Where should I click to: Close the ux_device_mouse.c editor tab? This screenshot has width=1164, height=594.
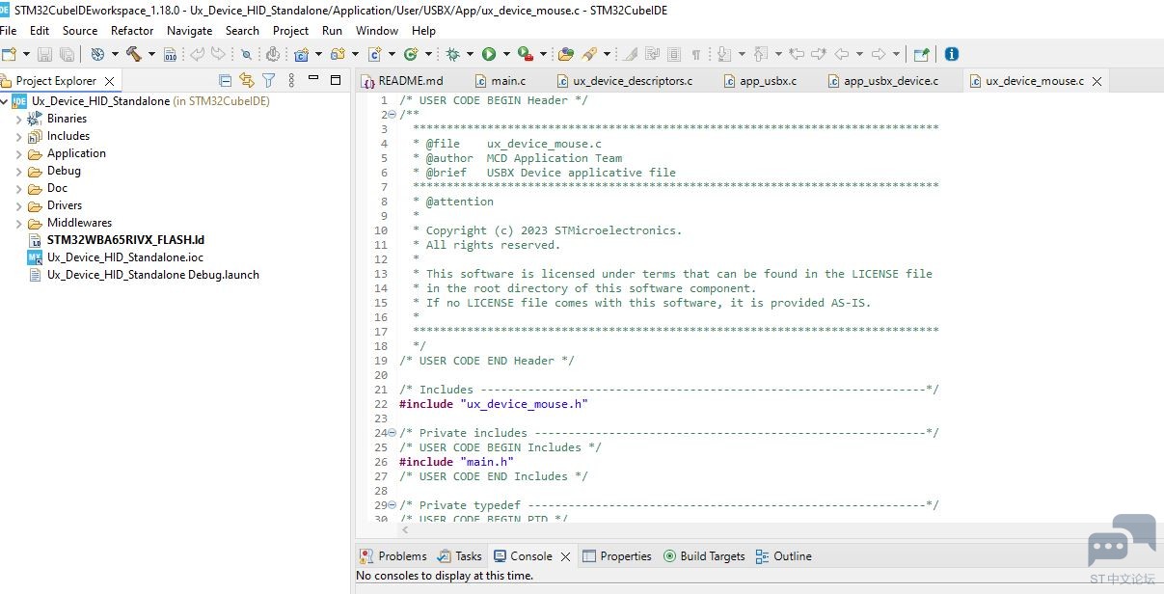(x=1096, y=81)
